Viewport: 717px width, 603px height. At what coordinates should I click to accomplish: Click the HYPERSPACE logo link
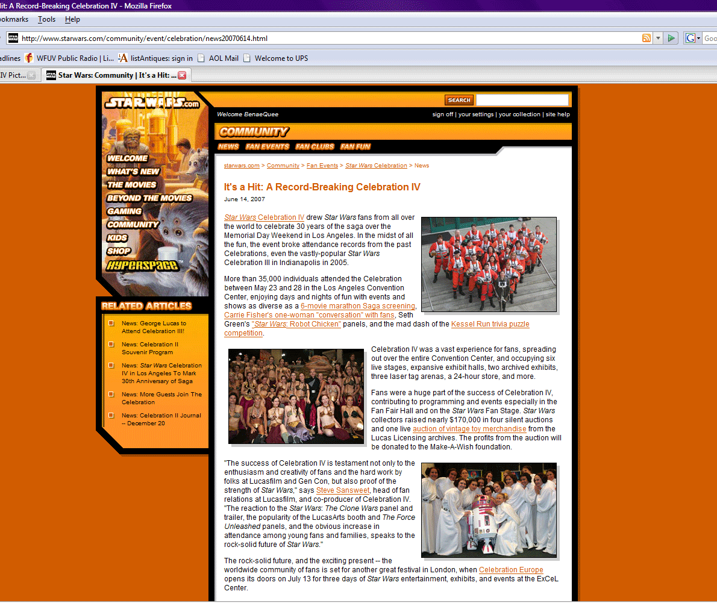tap(143, 266)
